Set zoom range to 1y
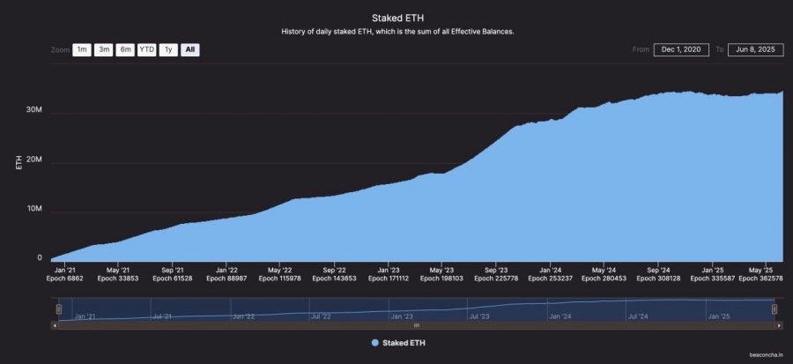The image size is (793, 364). pos(169,50)
